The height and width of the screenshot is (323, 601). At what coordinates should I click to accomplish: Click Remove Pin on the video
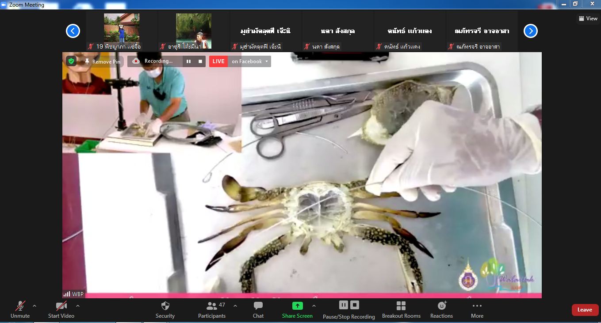pos(102,61)
